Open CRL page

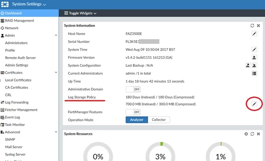(8, 95)
